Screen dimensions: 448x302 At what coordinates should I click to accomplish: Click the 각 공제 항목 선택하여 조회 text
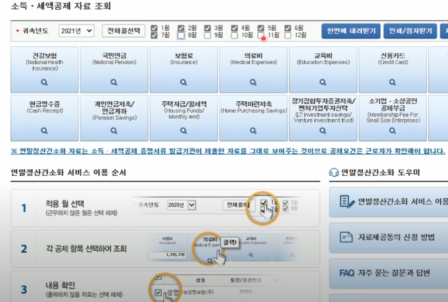[86, 249]
